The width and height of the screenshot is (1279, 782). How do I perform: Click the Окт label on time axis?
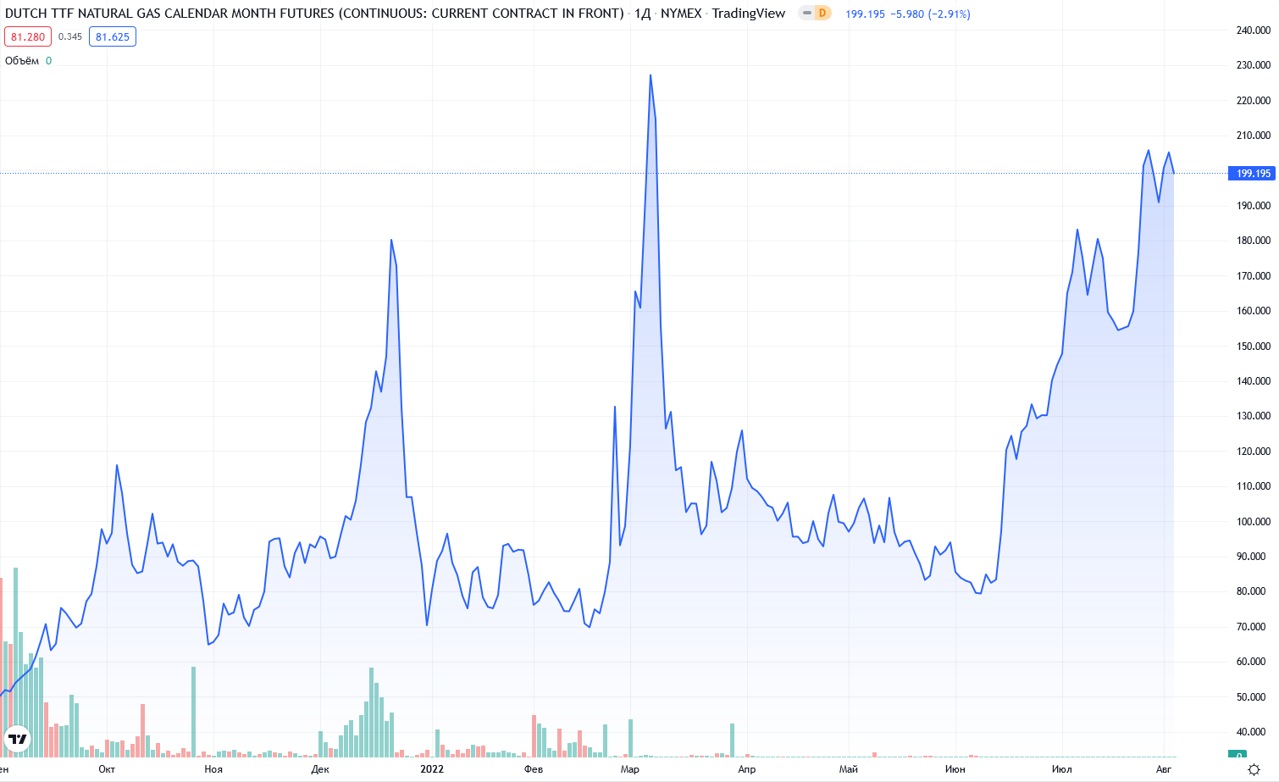(107, 769)
